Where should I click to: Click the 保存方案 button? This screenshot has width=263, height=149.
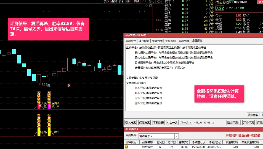144,122
